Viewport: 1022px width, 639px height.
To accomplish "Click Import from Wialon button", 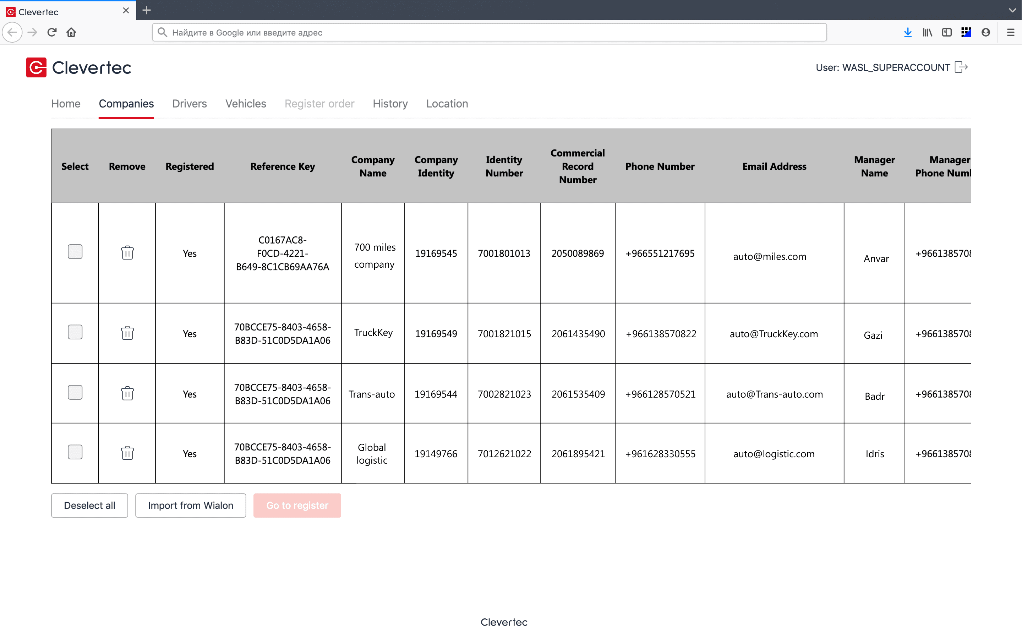I will click(191, 506).
